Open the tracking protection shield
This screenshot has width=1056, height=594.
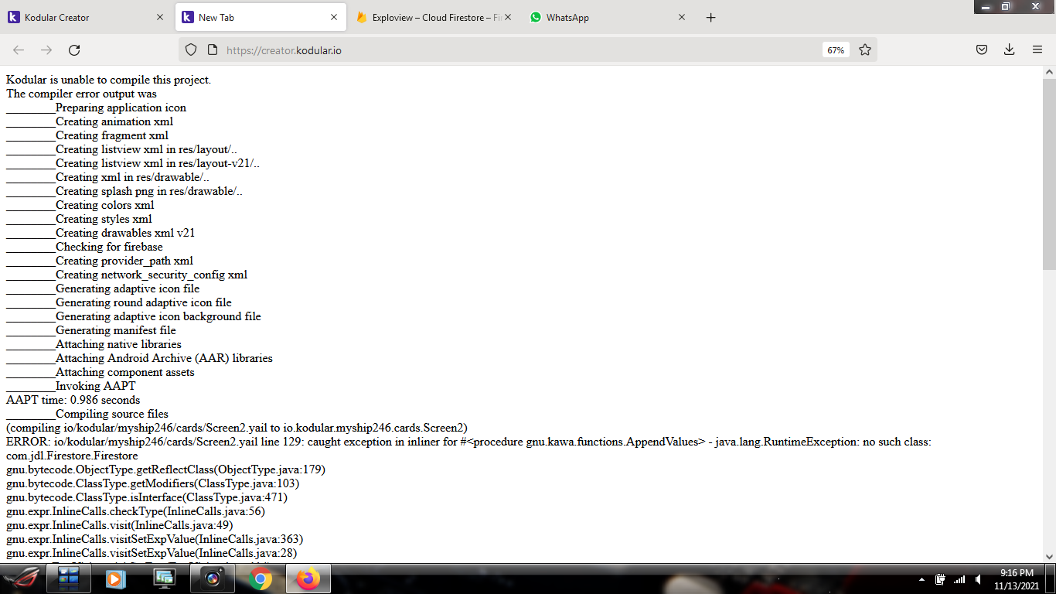191,49
